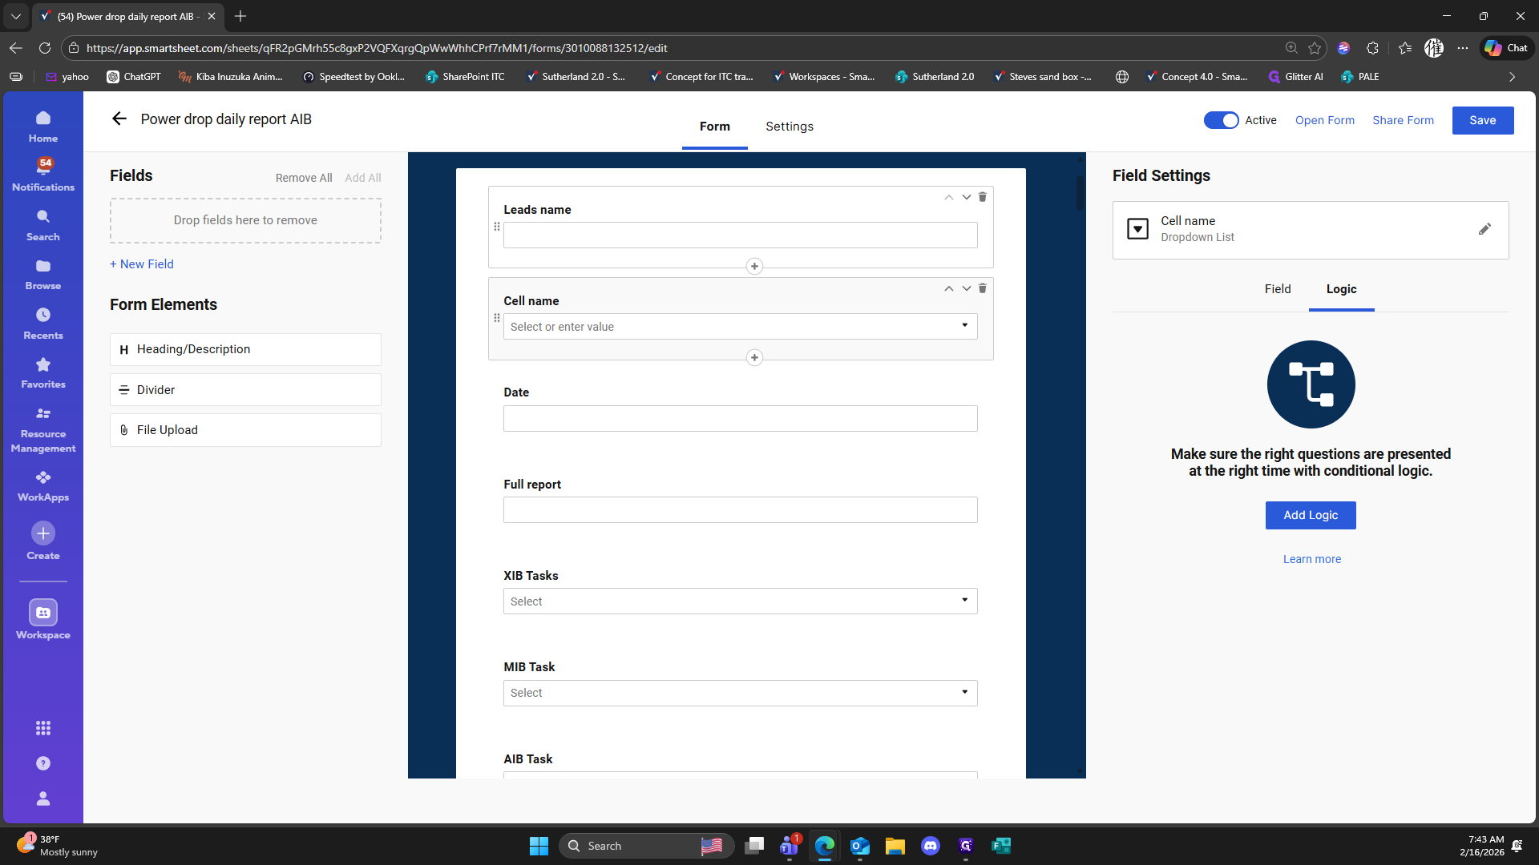Switch to the Field tab in settings
Viewport: 1539px width, 865px height.
[x=1277, y=289]
